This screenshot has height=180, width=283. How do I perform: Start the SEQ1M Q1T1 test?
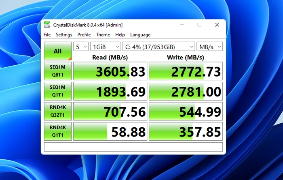pyautogui.click(x=58, y=91)
